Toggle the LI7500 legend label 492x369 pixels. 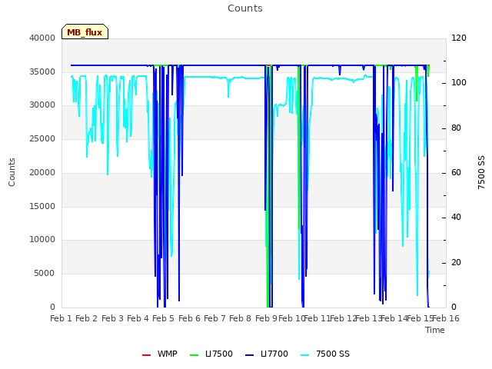click(219, 354)
